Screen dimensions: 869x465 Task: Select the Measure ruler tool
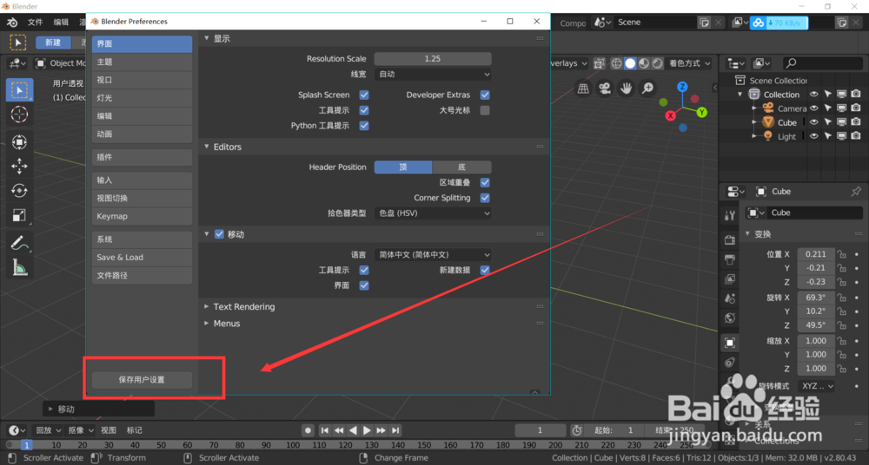[19, 267]
